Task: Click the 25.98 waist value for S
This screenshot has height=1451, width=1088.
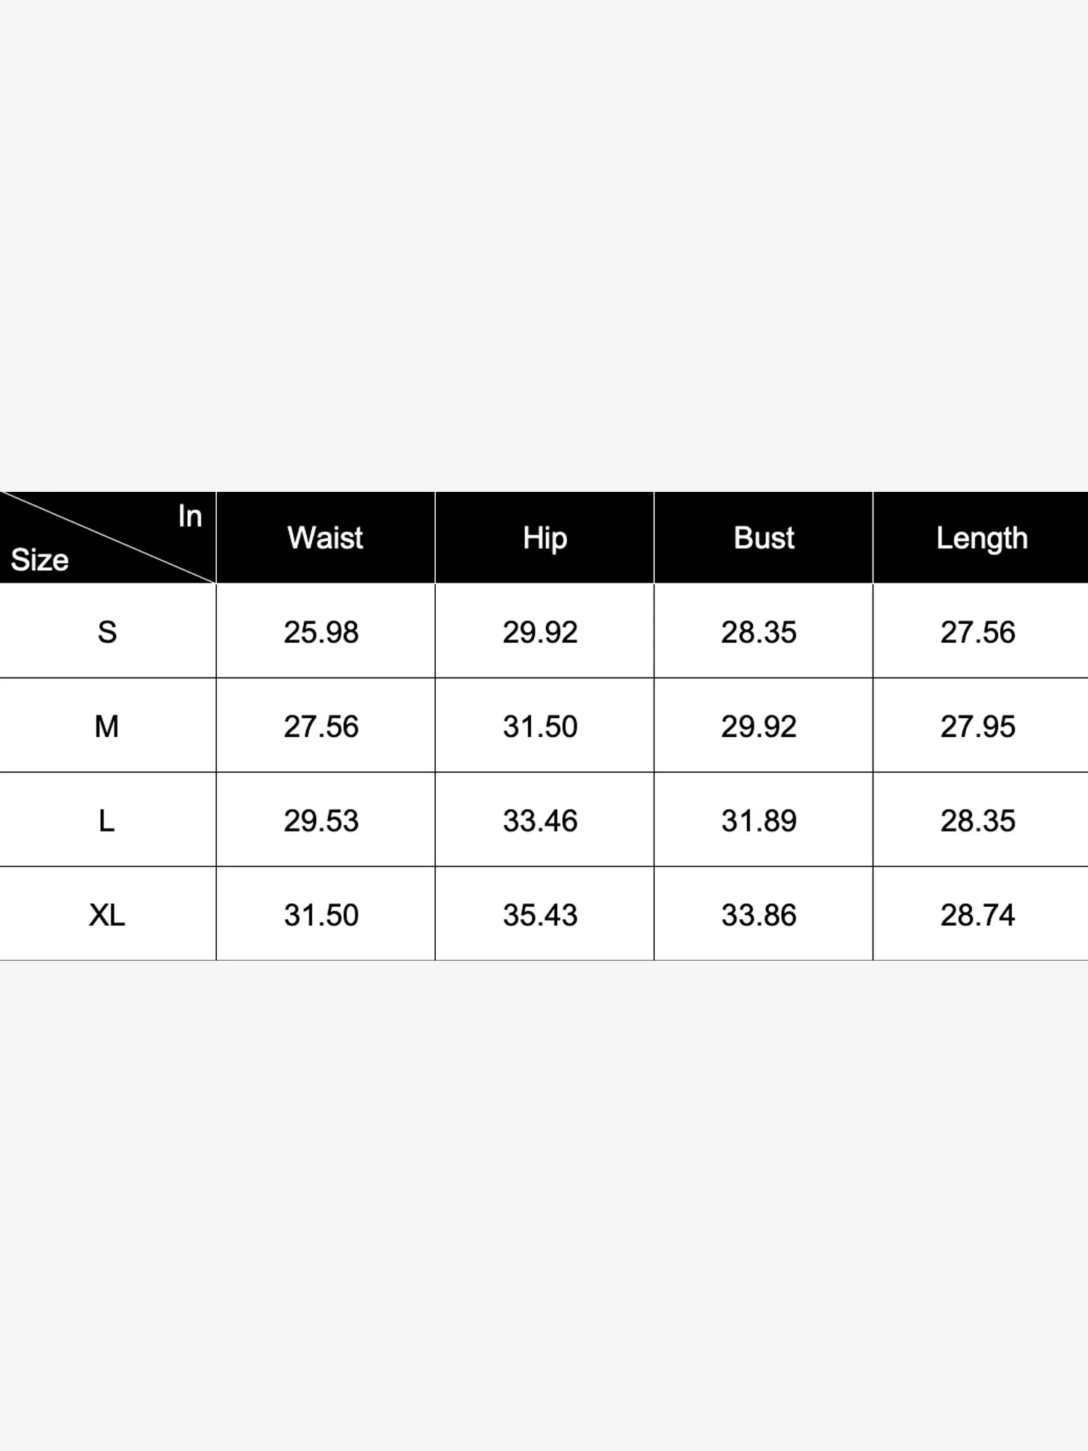Action: (321, 632)
